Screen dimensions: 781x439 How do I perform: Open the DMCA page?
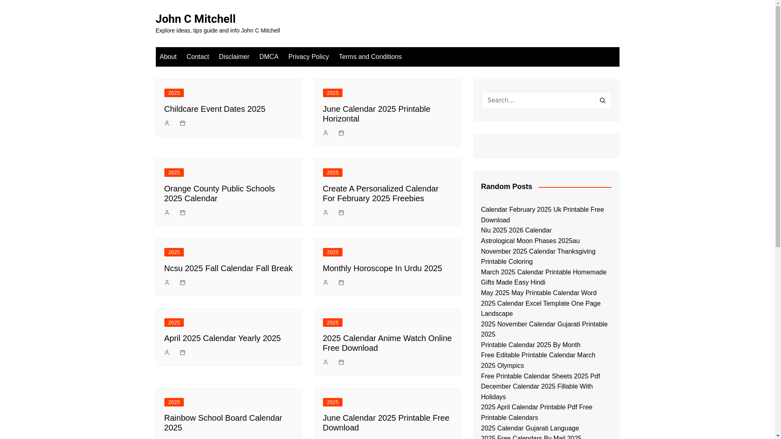pos(269,57)
